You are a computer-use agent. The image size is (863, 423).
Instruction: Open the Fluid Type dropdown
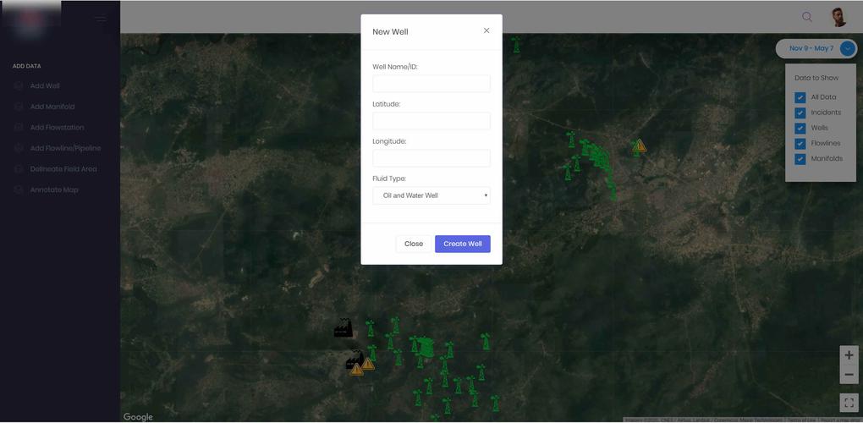431,195
